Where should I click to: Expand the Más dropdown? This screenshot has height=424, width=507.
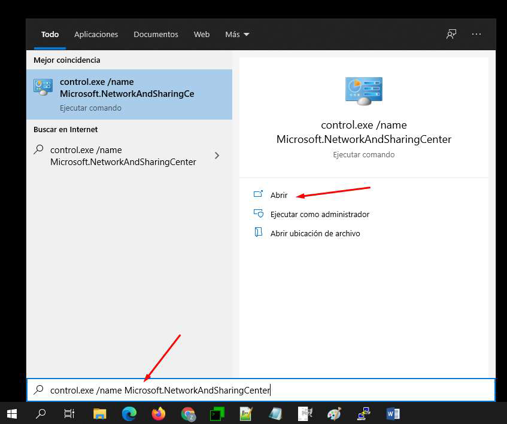(x=237, y=34)
